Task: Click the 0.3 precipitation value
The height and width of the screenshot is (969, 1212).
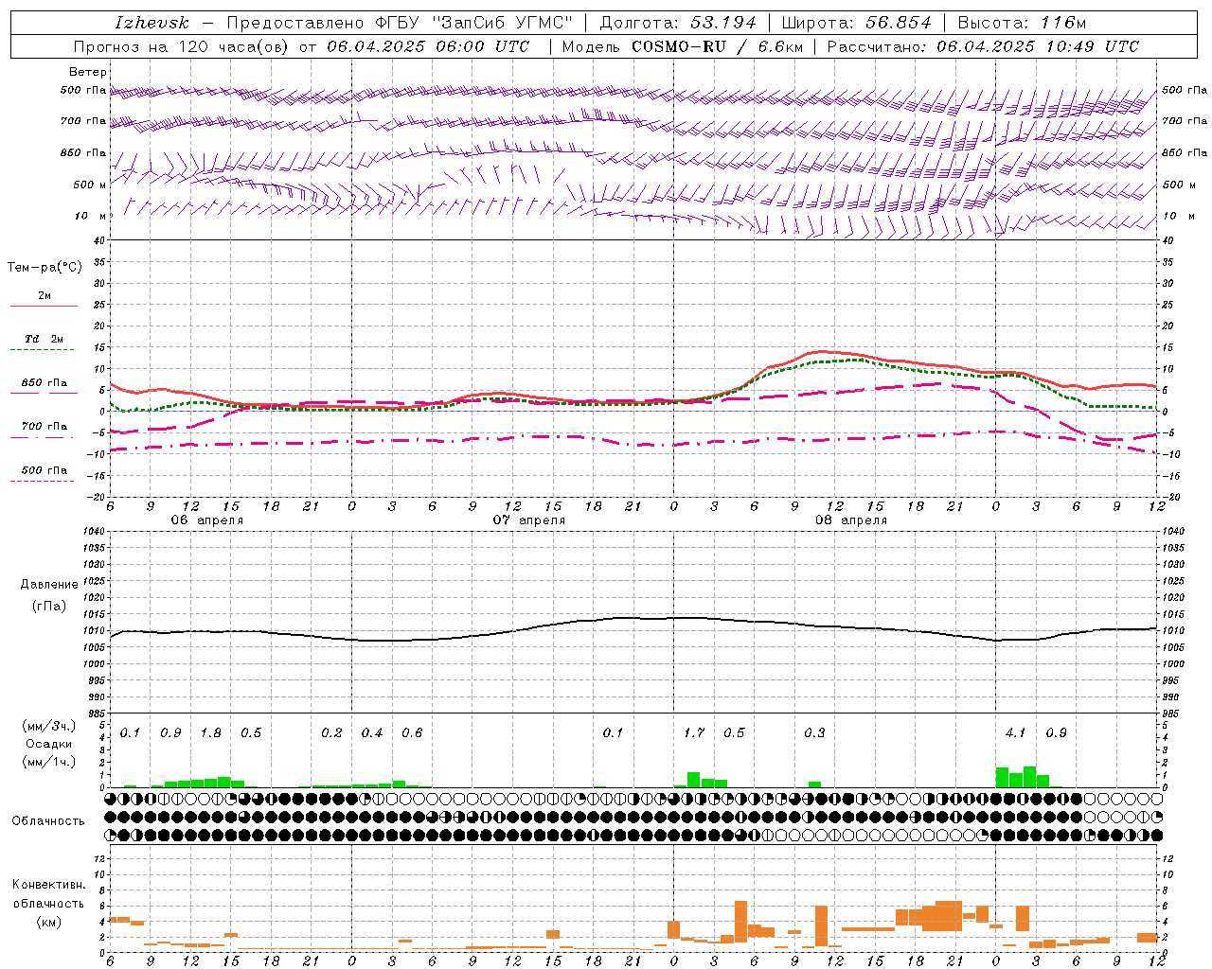Action: 814,732
